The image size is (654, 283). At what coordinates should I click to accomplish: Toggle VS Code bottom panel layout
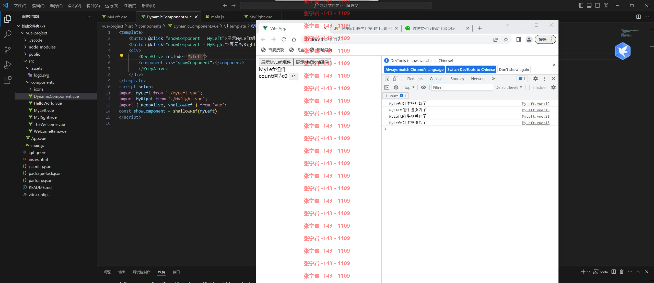click(589, 5)
